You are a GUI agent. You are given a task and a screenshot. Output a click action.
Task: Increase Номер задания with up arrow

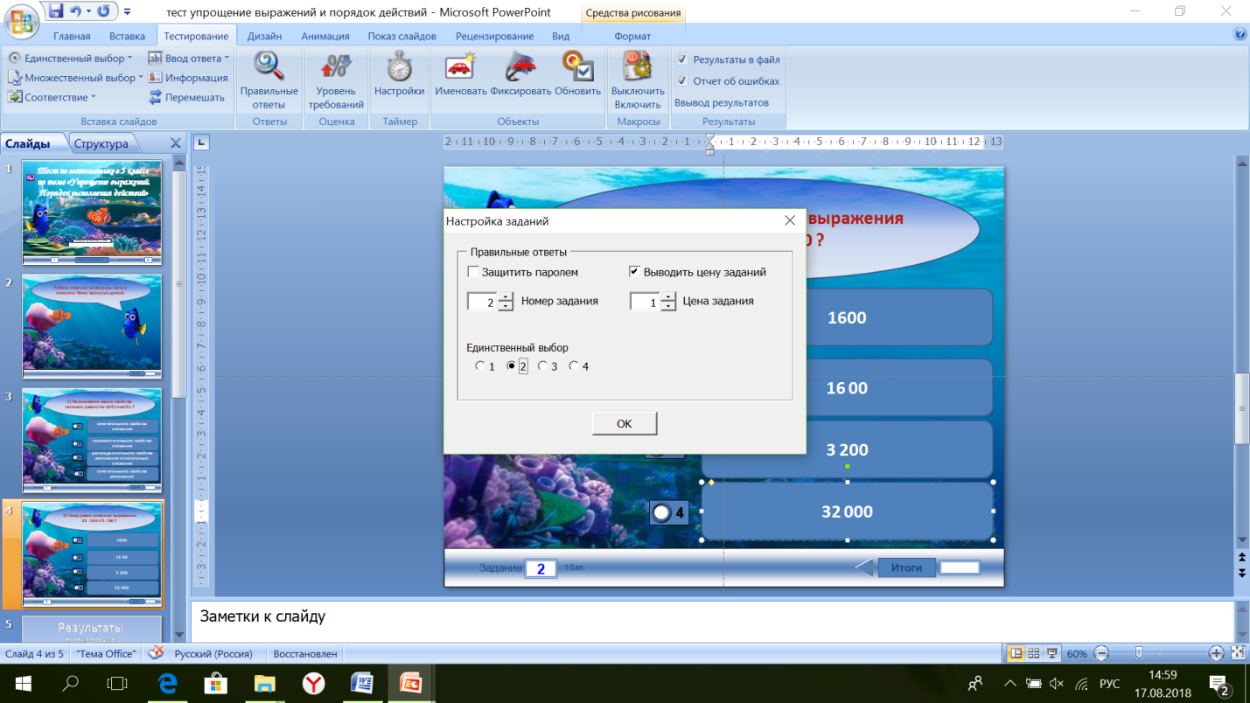point(505,297)
